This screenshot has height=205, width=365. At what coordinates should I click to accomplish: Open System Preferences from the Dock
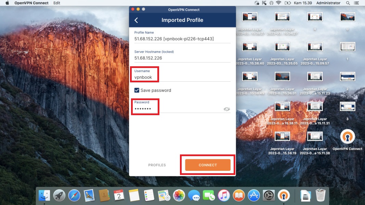click(x=269, y=195)
